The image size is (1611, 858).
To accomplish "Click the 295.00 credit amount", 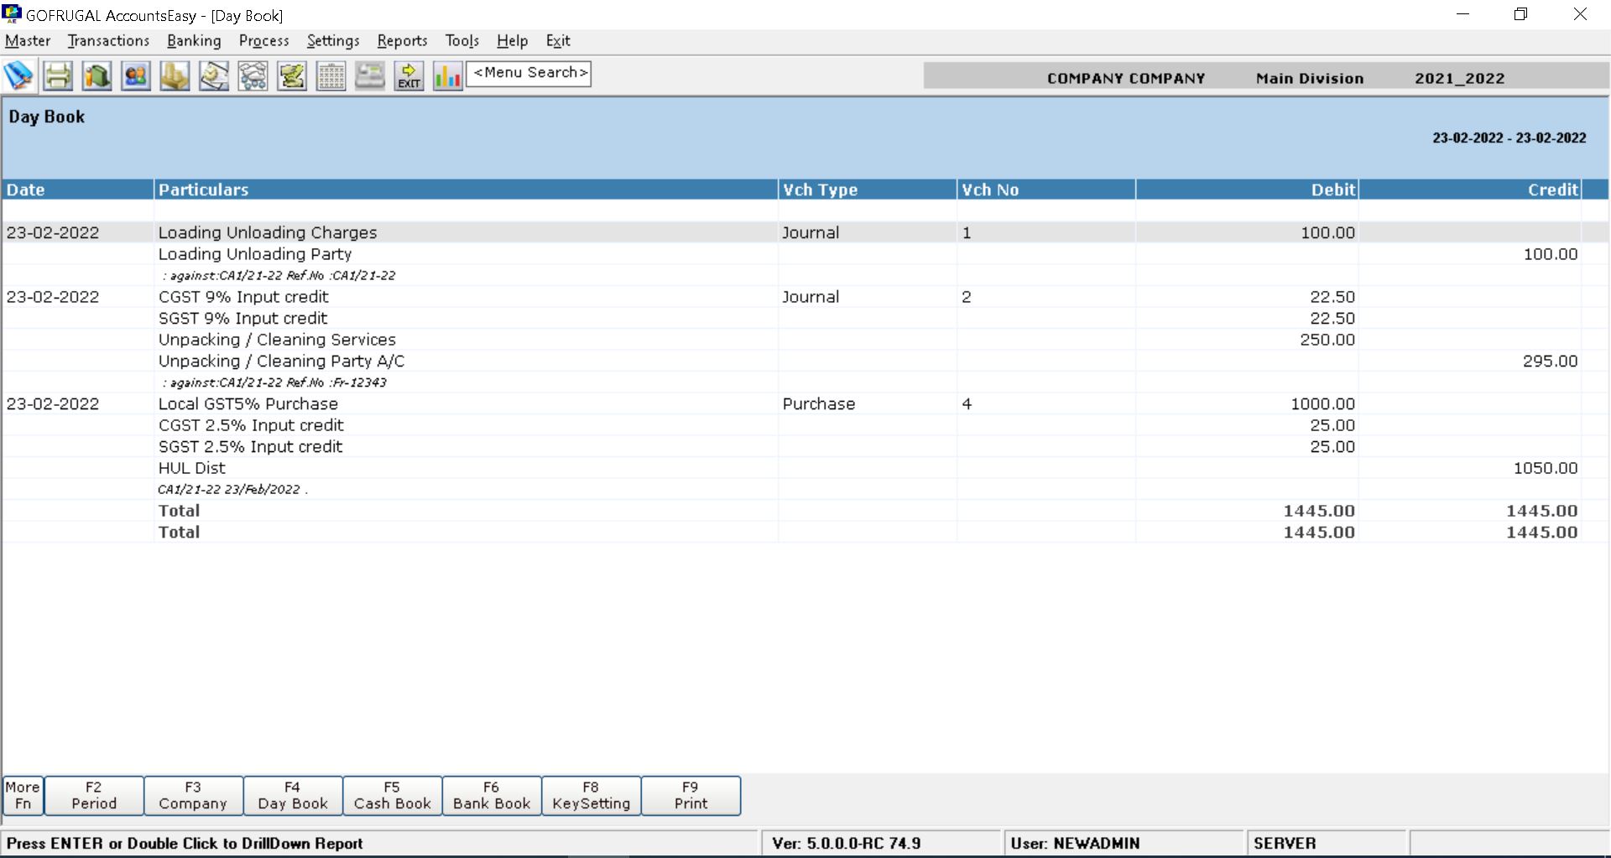I will [1551, 361].
